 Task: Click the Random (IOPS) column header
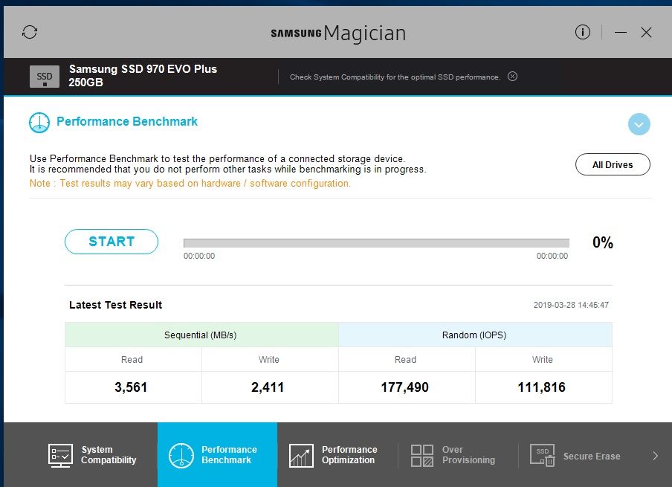[x=475, y=335]
